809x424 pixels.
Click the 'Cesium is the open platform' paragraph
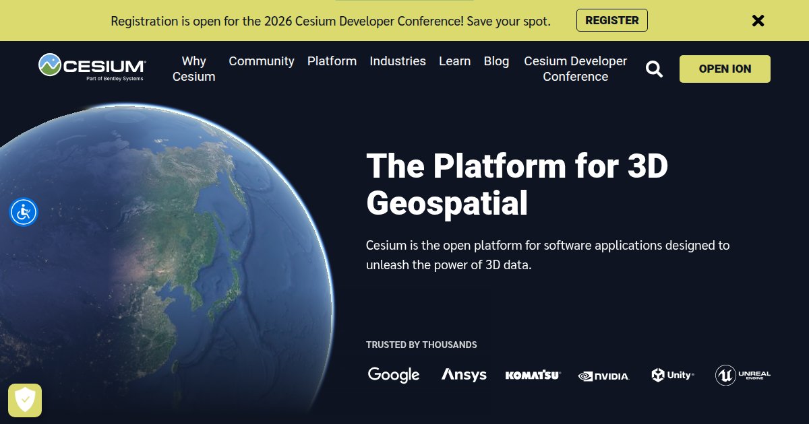click(548, 255)
